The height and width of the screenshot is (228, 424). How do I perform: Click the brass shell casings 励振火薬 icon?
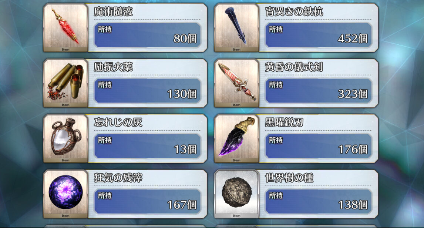coord(66,83)
